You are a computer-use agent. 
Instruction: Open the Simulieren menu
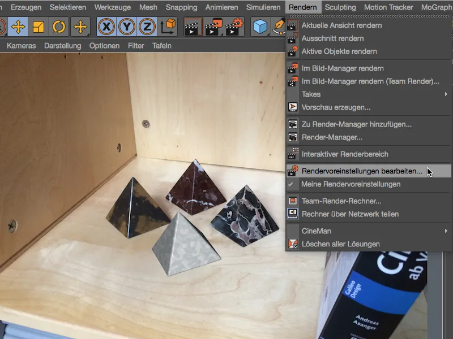[x=263, y=7]
